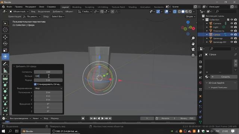Collapse the Add UV Sphere panel
The width and height of the screenshot is (239, 134).
pos(14,66)
